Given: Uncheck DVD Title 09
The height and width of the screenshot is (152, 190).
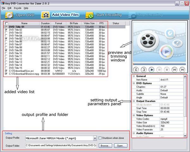Looking at the screenshot, I should 6,50.
